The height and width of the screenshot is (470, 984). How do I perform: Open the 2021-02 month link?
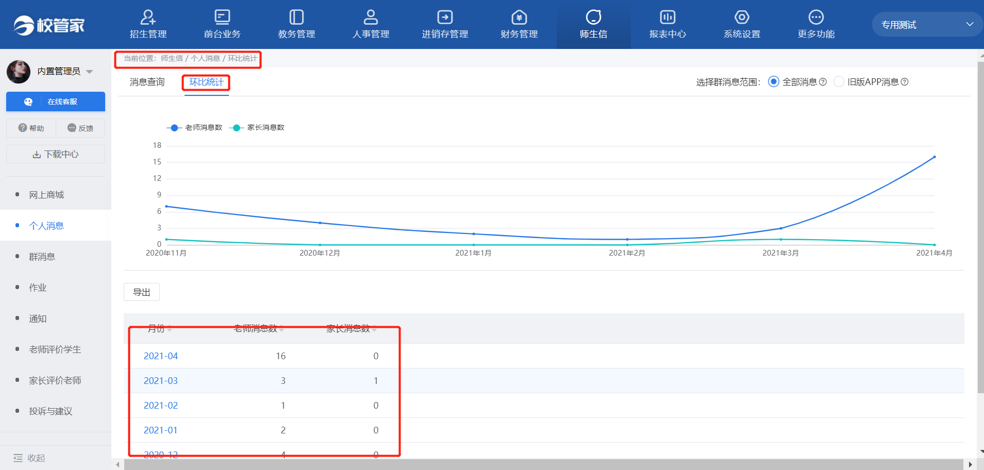161,406
